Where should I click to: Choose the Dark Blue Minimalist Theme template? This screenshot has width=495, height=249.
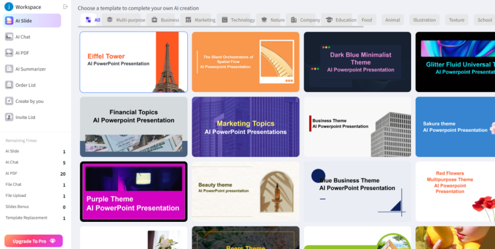pyautogui.click(x=357, y=62)
